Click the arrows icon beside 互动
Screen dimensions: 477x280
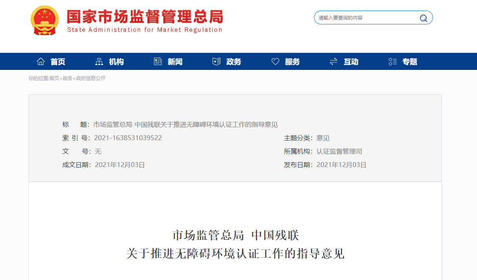pyautogui.click(x=334, y=62)
